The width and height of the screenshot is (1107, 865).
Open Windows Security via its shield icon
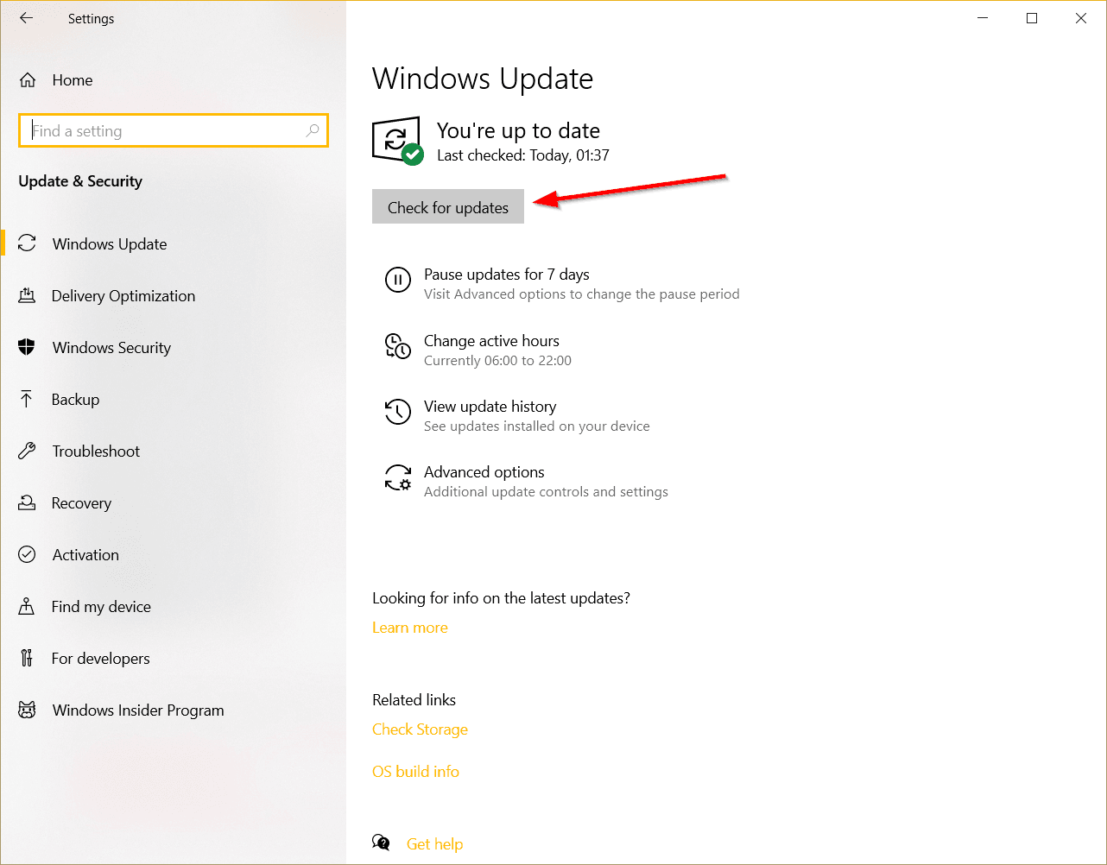(x=28, y=347)
